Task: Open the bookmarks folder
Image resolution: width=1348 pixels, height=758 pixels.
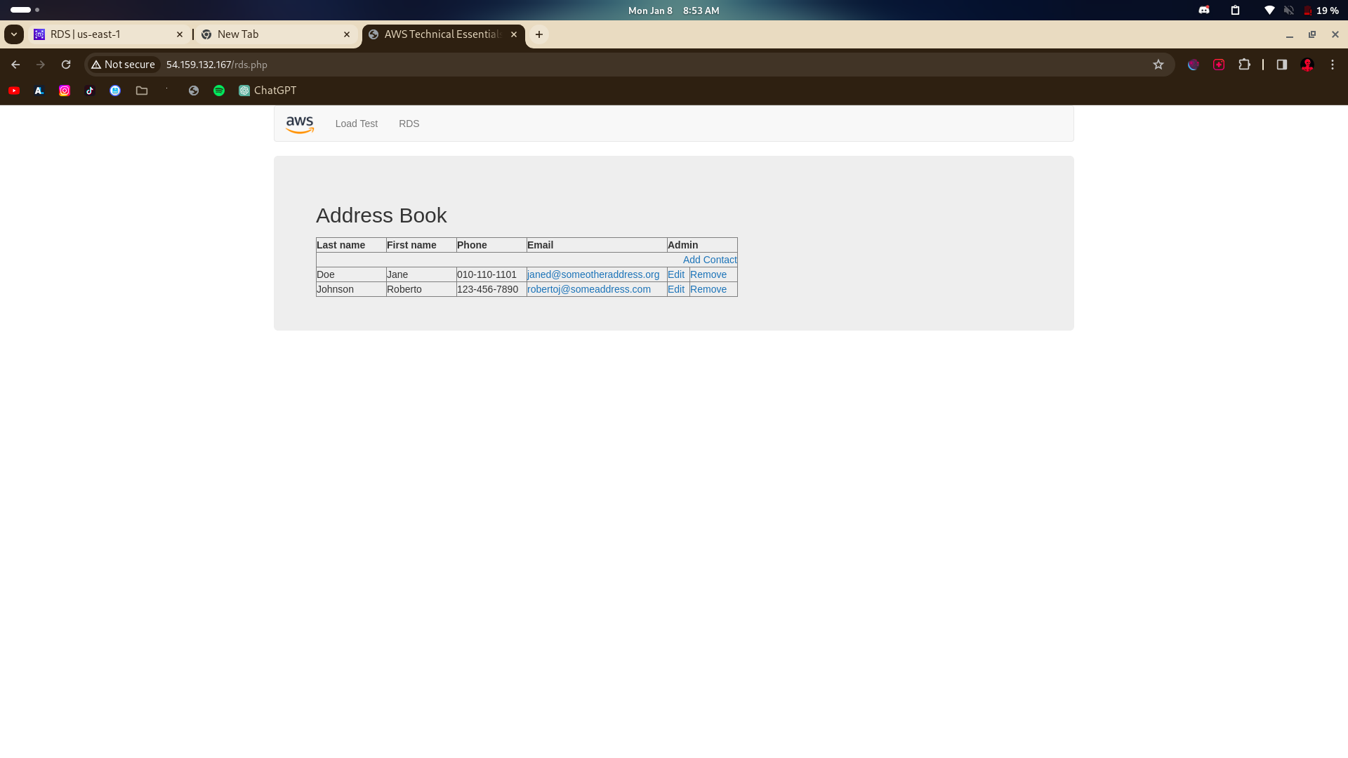Action: (142, 91)
